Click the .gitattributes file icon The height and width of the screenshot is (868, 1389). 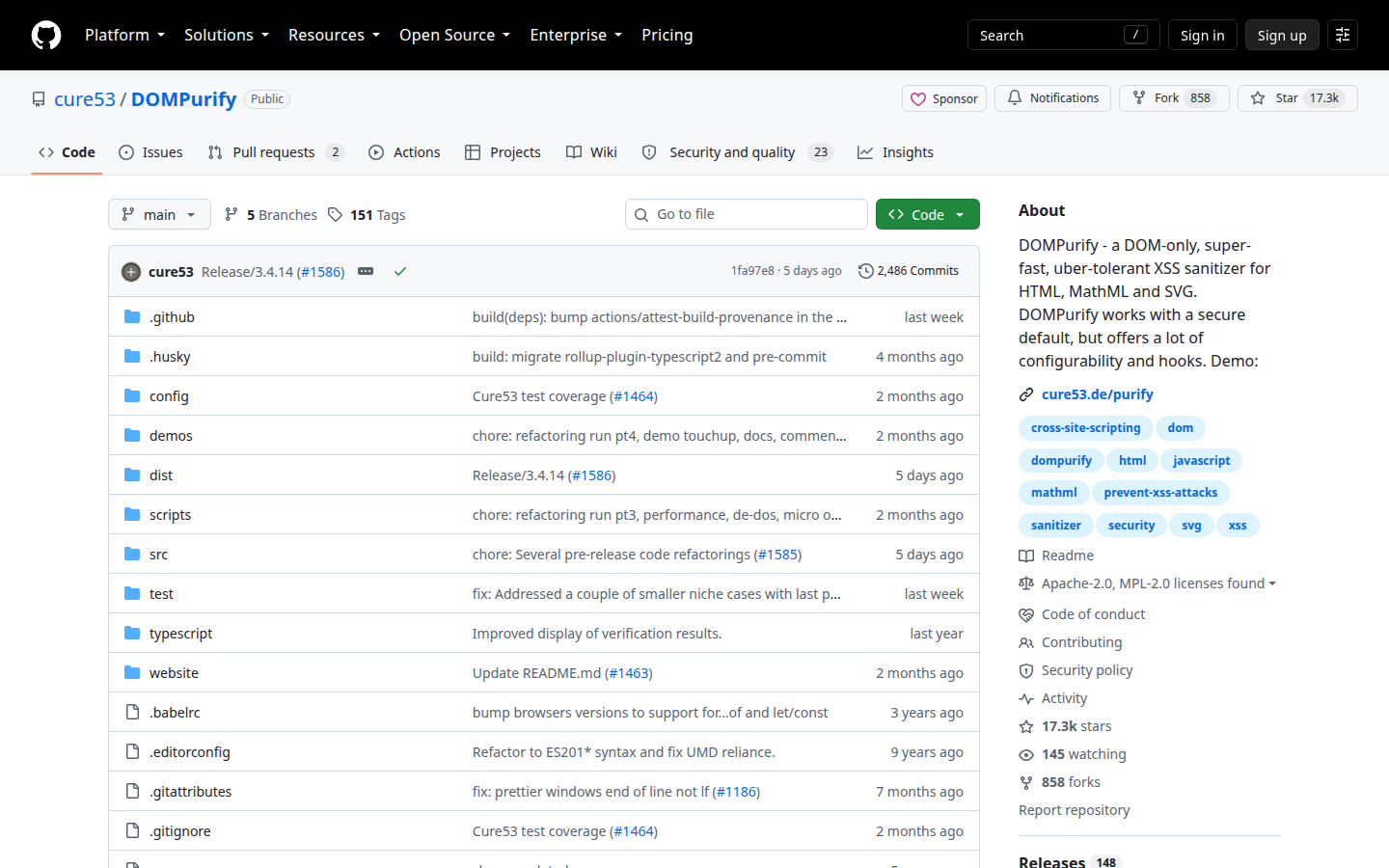click(x=132, y=792)
